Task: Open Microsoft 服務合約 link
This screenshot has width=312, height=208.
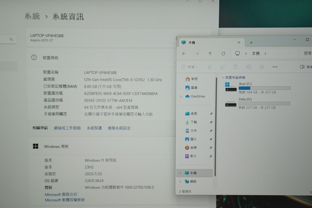Action: tap(61, 194)
